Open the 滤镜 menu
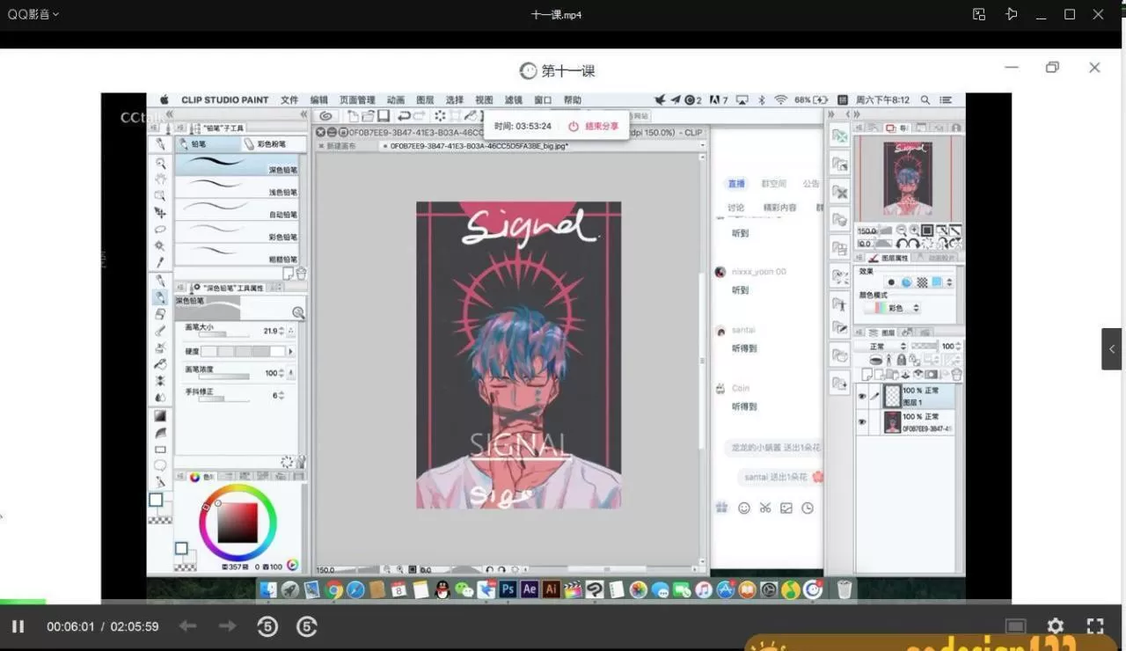 (x=513, y=100)
